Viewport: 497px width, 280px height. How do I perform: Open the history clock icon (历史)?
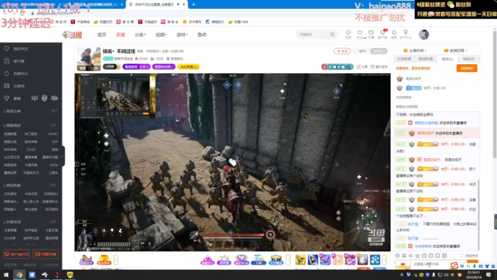click(x=348, y=34)
